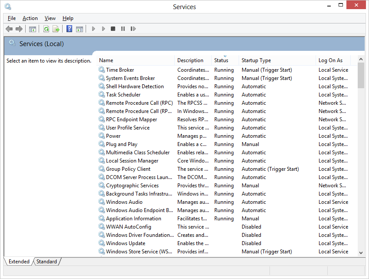Click 'Core Windo...' description cell
369x279 pixels.
tap(193, 161)
